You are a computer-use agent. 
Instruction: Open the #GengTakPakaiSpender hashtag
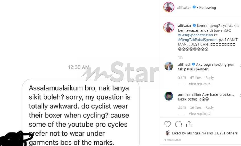pos(198,40)
